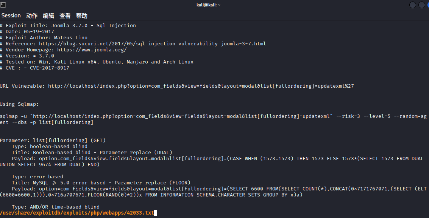This screenshot has width=429, height=218.
Task: Click the URL Vulnerable localhost link
Action: click(201, 86)
